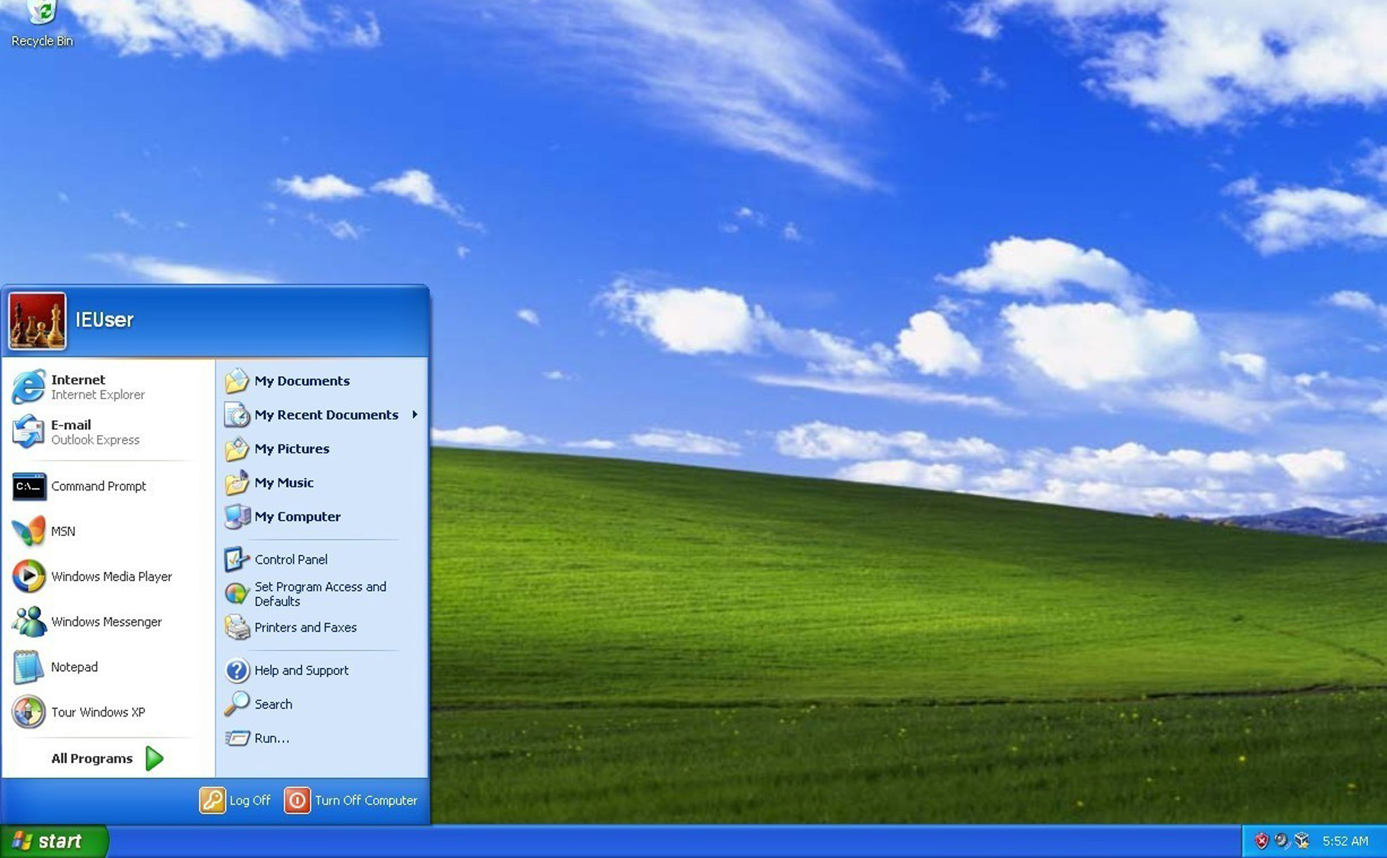The height and width of the screenshot is (858, 1387).
Task: Launch MSN
Action: click(x=63, y=531)
